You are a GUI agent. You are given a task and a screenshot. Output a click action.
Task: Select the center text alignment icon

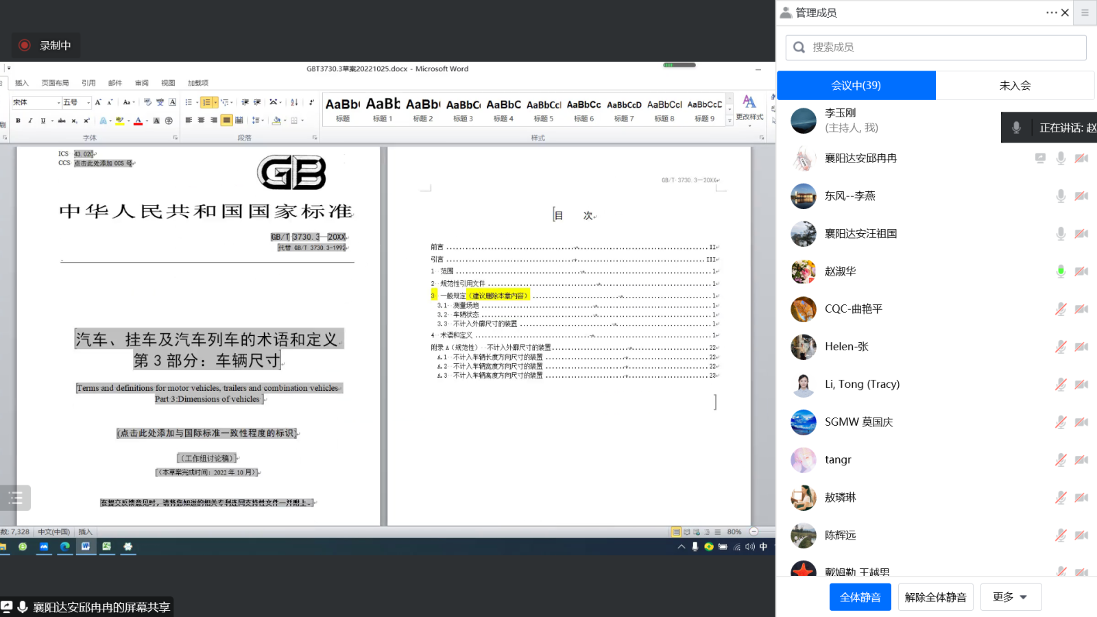click(x=201, y=120)
